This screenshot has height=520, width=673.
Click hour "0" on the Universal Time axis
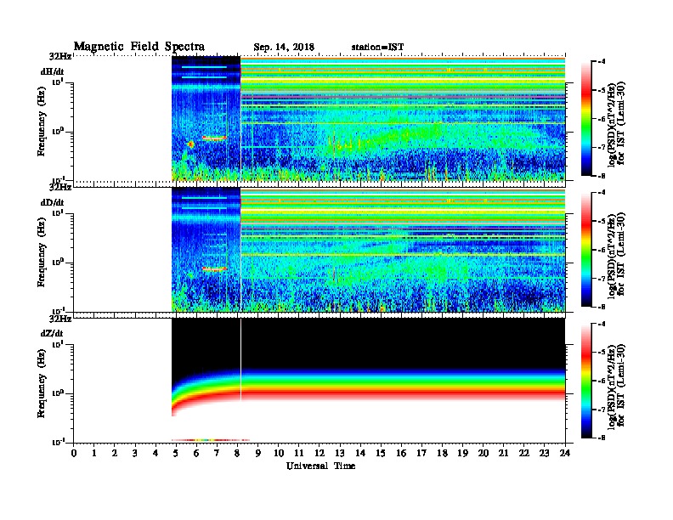[74, 454]
